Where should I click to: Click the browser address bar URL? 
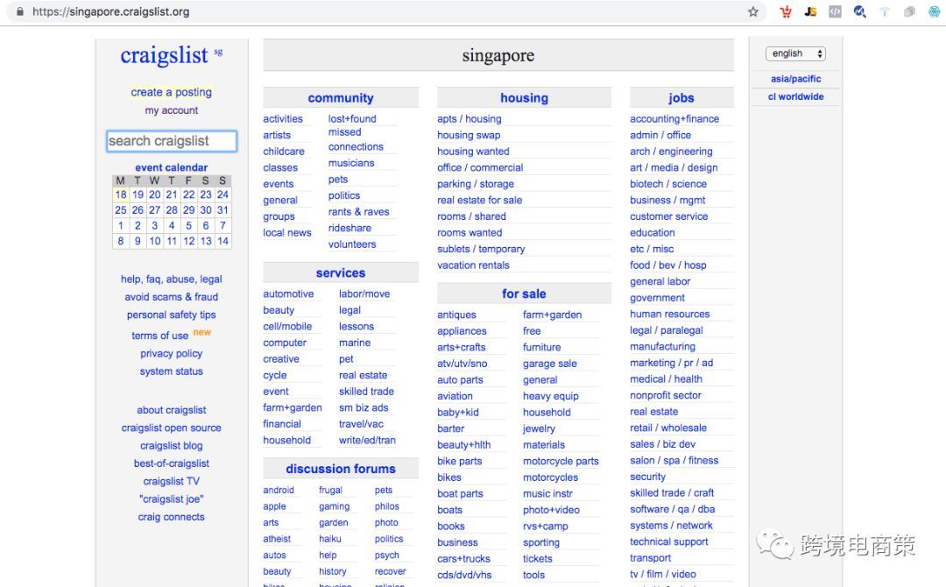tap(110, 11)
